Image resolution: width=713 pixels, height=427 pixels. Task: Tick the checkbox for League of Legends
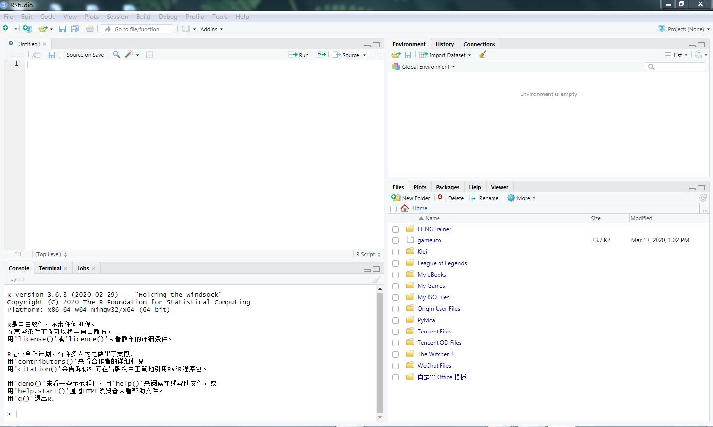click(395, 264)
